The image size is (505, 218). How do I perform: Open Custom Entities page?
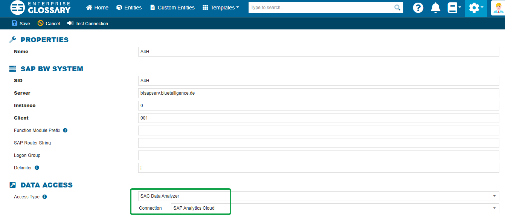coord(172,8)
